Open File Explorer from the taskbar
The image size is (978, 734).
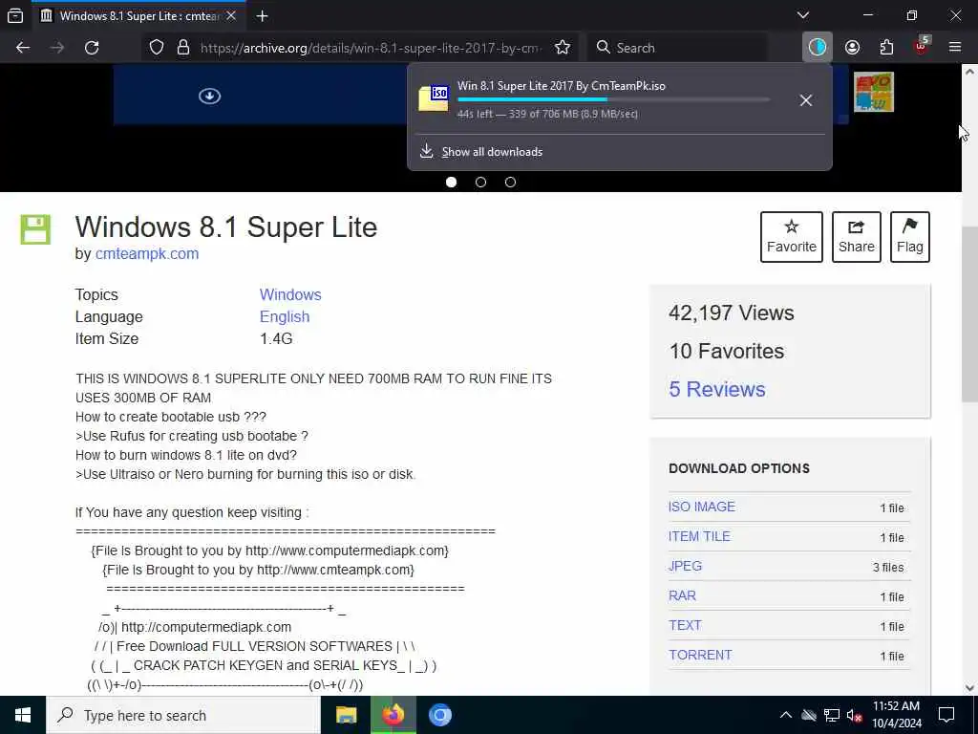coord(346,715)
